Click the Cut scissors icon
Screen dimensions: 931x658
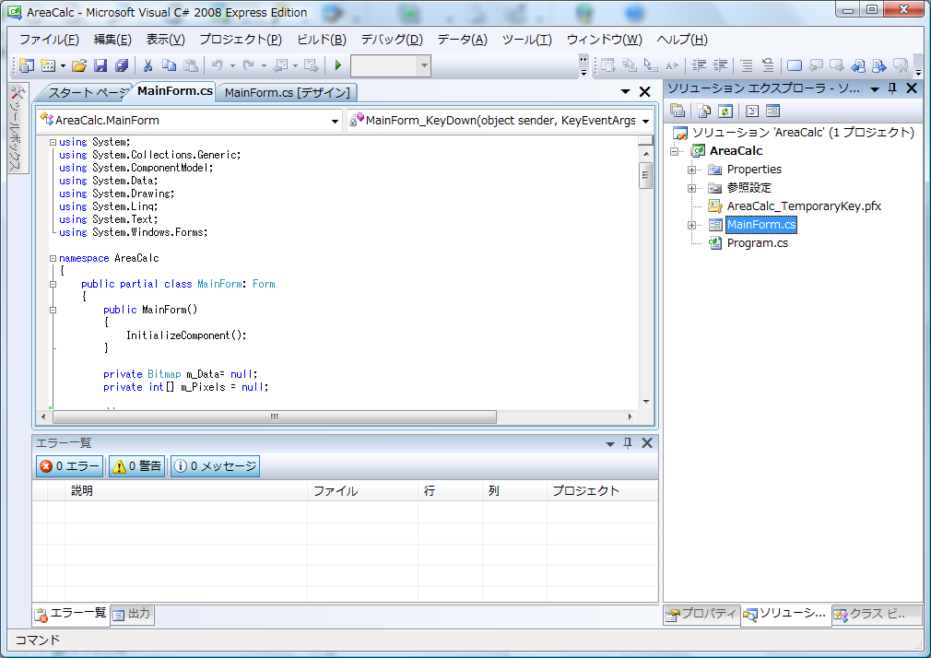click(147, 65)
